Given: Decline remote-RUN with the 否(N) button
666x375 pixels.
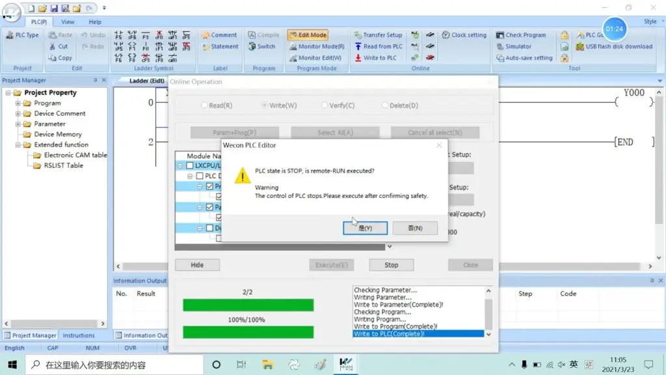Looking at the screenshot, I should 415,228.
